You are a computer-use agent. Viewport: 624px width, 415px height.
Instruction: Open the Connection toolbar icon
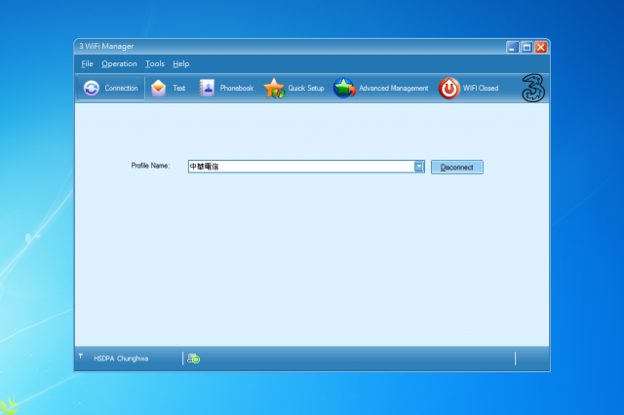[92, 88]
